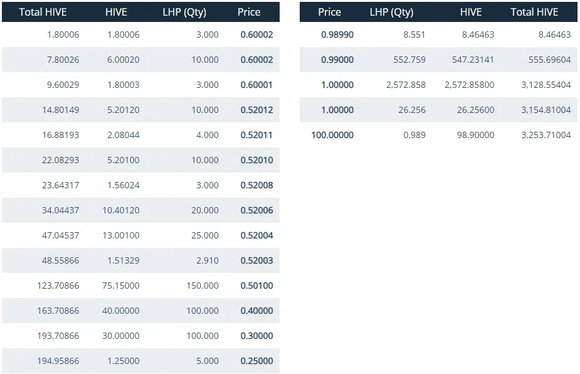Click the quantity 5.000

tap(207, 361)
